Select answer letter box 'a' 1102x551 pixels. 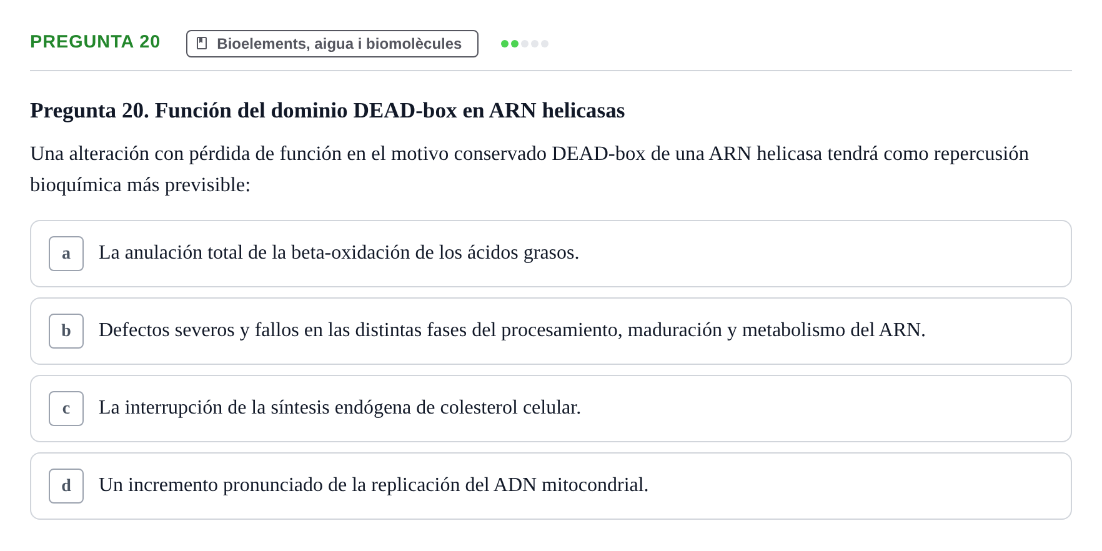[x=66, y=254]
